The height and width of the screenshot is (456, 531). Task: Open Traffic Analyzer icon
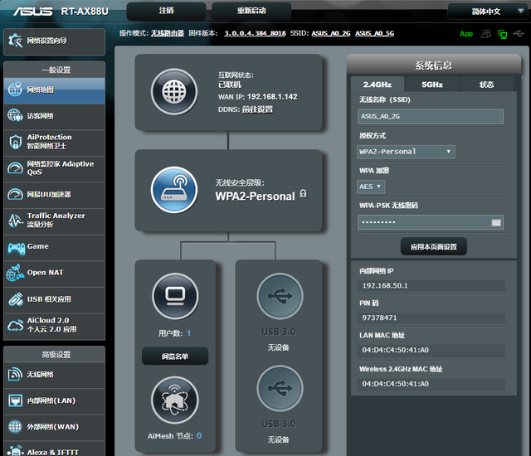(15, 221)
